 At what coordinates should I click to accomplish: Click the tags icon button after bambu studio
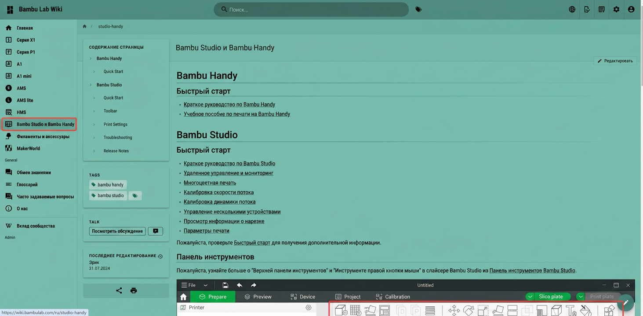pyautogui.click(x=135, y=196)
